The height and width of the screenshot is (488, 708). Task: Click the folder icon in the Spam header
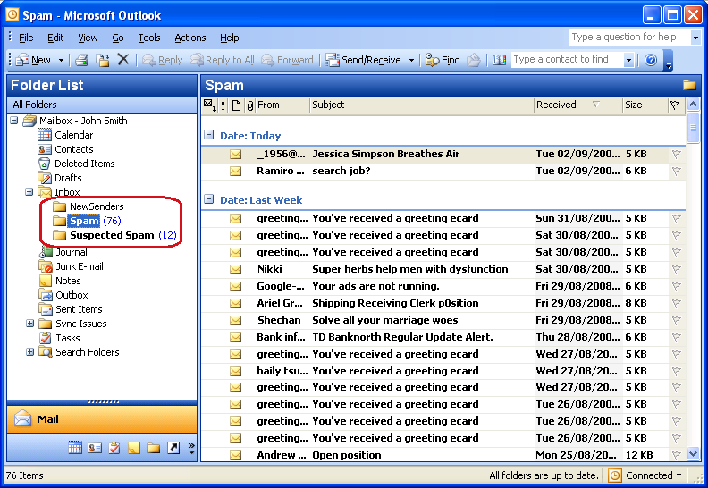689,85
